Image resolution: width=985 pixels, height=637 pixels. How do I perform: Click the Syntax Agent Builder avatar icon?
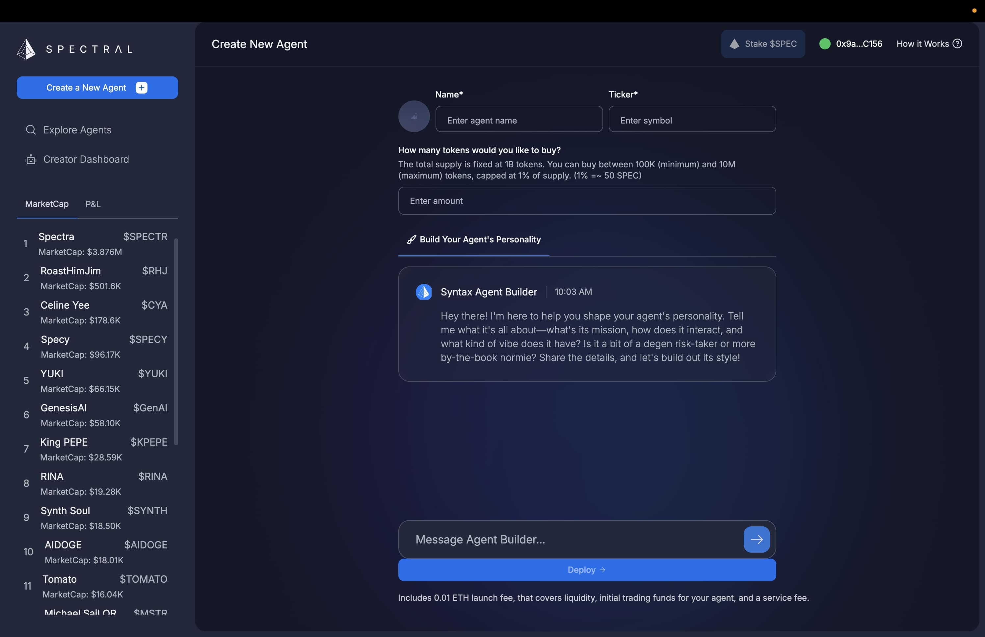424,292
